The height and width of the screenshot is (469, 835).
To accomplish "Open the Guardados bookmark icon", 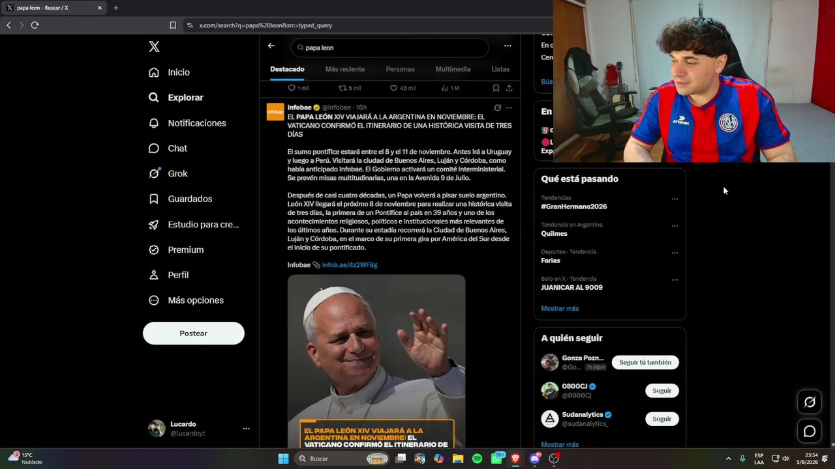I will [x=154, y=199].
